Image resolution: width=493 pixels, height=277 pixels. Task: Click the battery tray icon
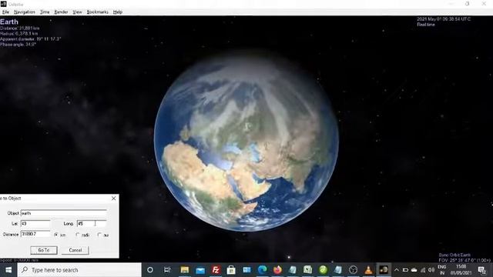[x=405, y=270]
